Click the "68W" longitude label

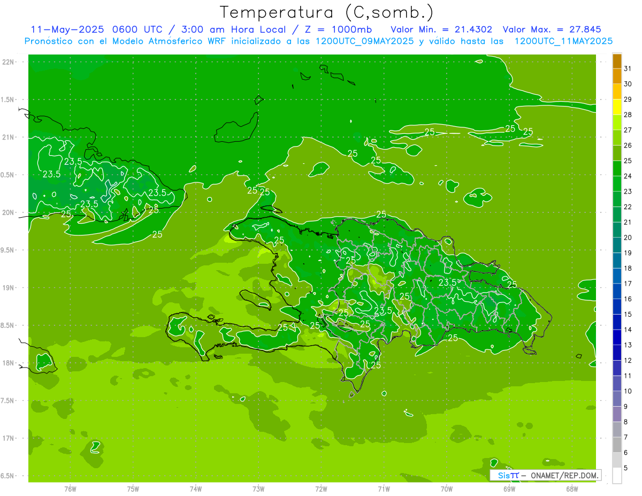point(572,489)
